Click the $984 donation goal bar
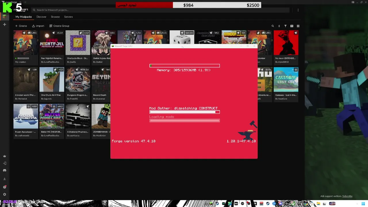The image size is (368, 207). tap(188, 5)
